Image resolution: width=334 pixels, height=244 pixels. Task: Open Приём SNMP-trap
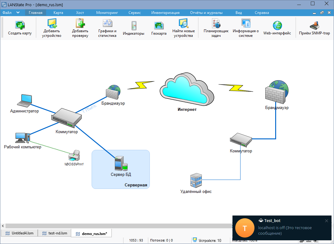[x=314, y=28]
